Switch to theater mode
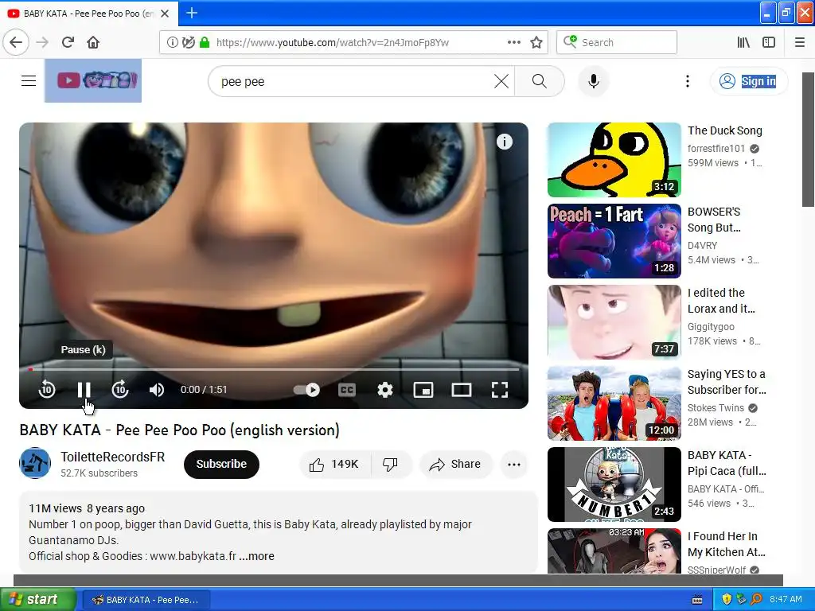The image size is (815, 611). coord(461,390)
